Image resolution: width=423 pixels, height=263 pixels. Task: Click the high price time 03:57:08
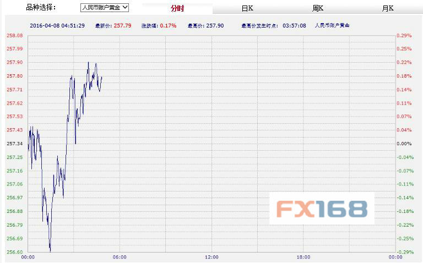tap(294, 25)
